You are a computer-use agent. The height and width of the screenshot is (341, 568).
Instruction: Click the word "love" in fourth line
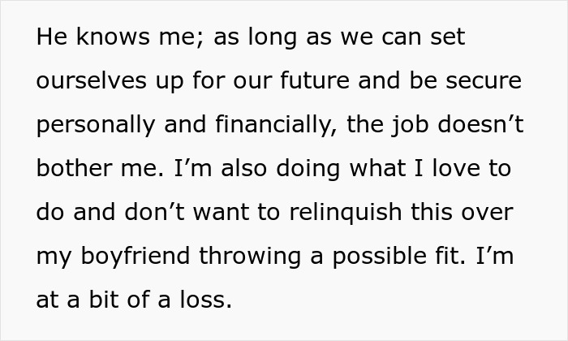pos(456,169)
